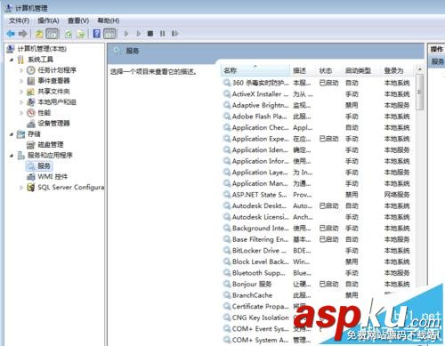Select the Base Filtering Engine service icon
Screen dimensions: 445x346
pos(227,239)
